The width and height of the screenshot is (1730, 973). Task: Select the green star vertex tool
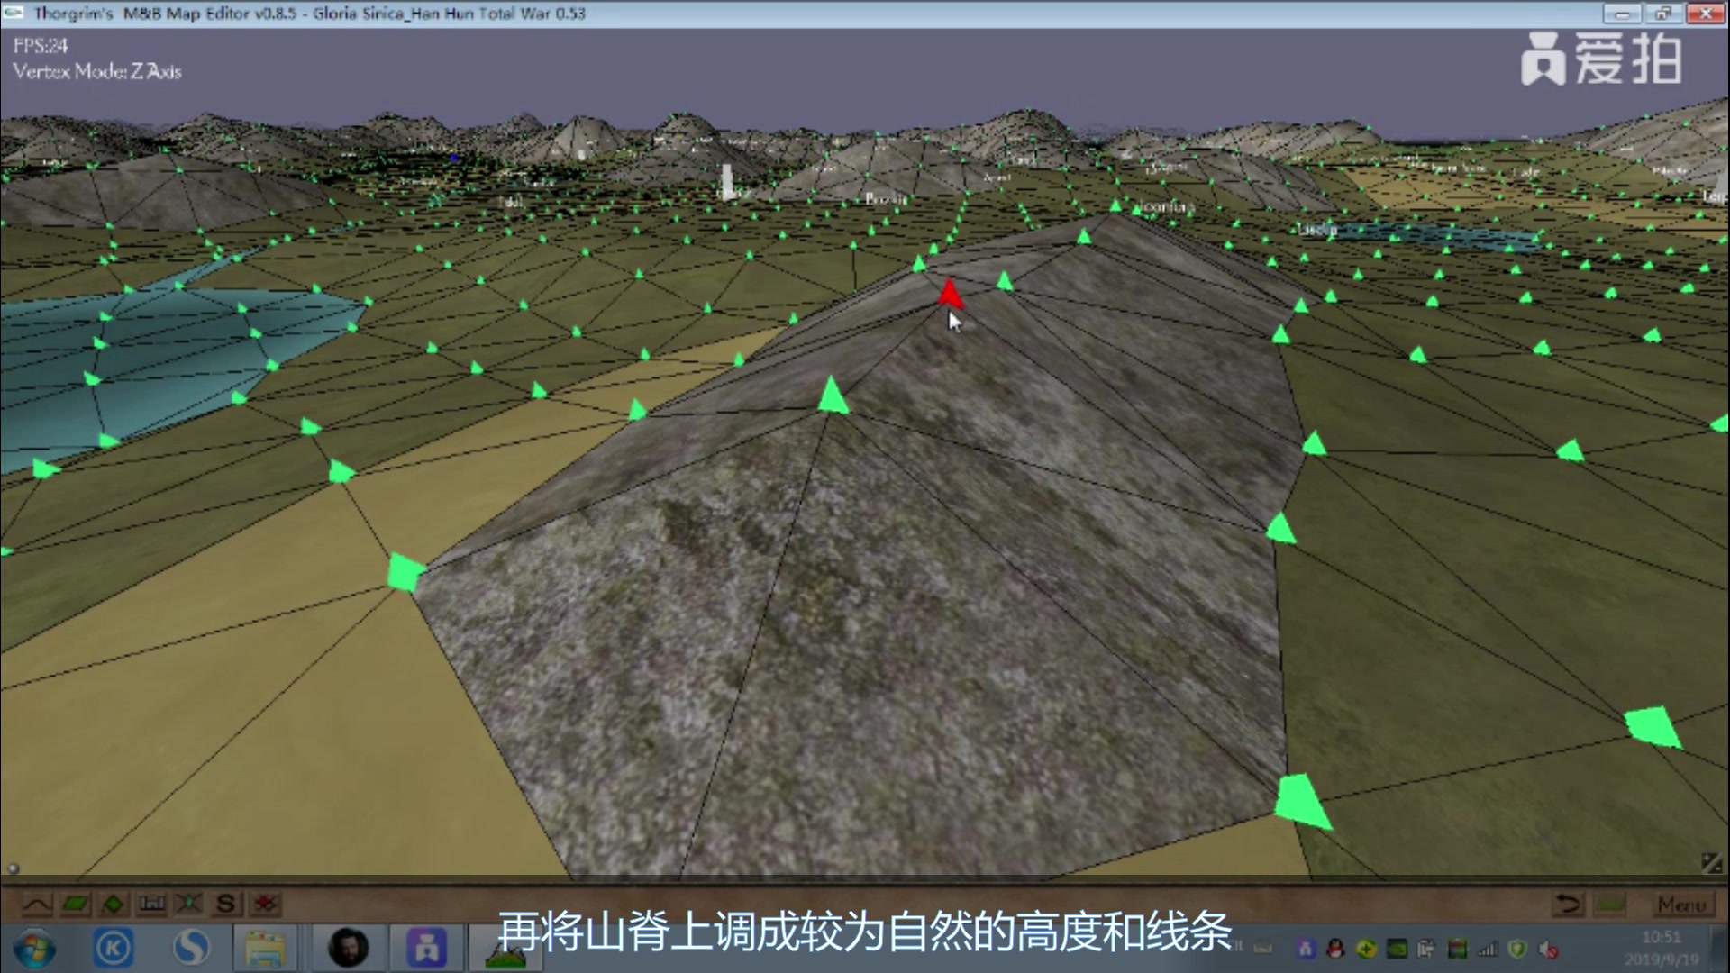[x=189, y=903]
